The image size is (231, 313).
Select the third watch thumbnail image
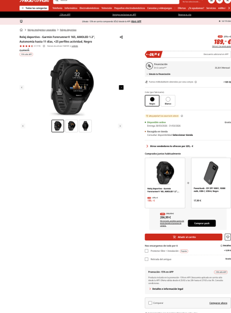coord(85,126)
